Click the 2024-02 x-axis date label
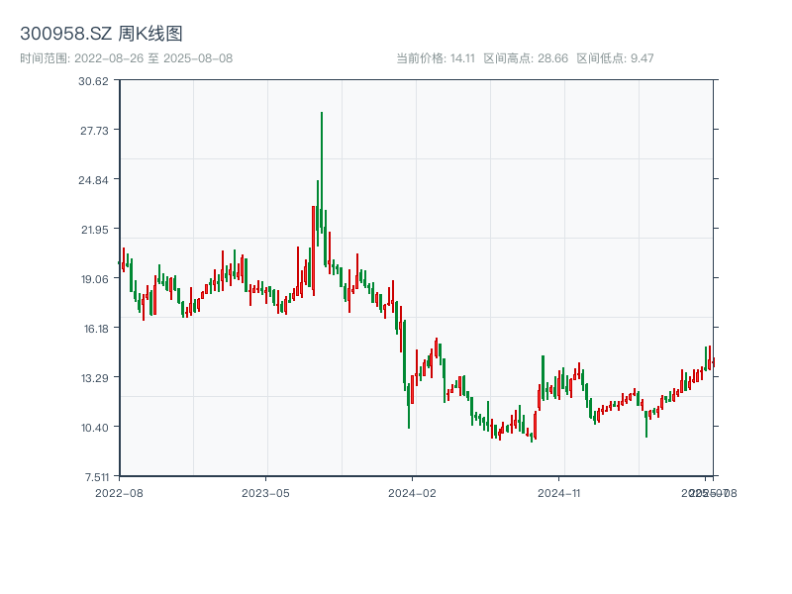 pos(413,492)
